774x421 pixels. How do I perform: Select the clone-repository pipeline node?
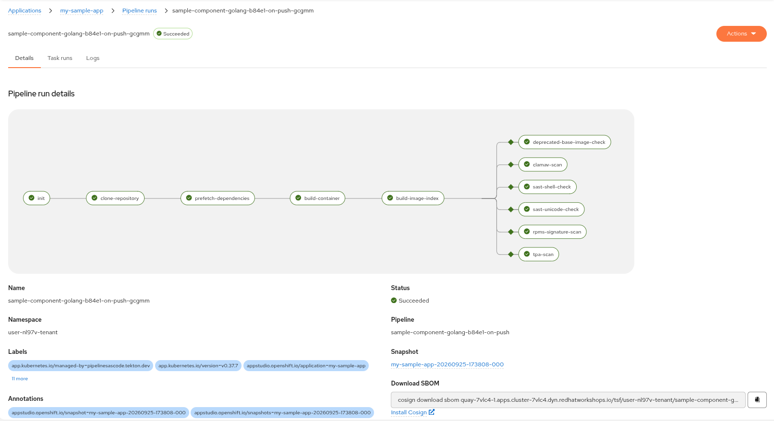click(115, 198)
